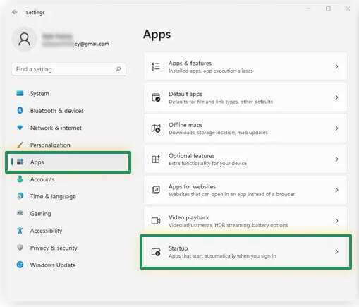Click the Personalization paintbrush icon
The width and height of the screenshot is (359, 307).
tap(20, 145)
